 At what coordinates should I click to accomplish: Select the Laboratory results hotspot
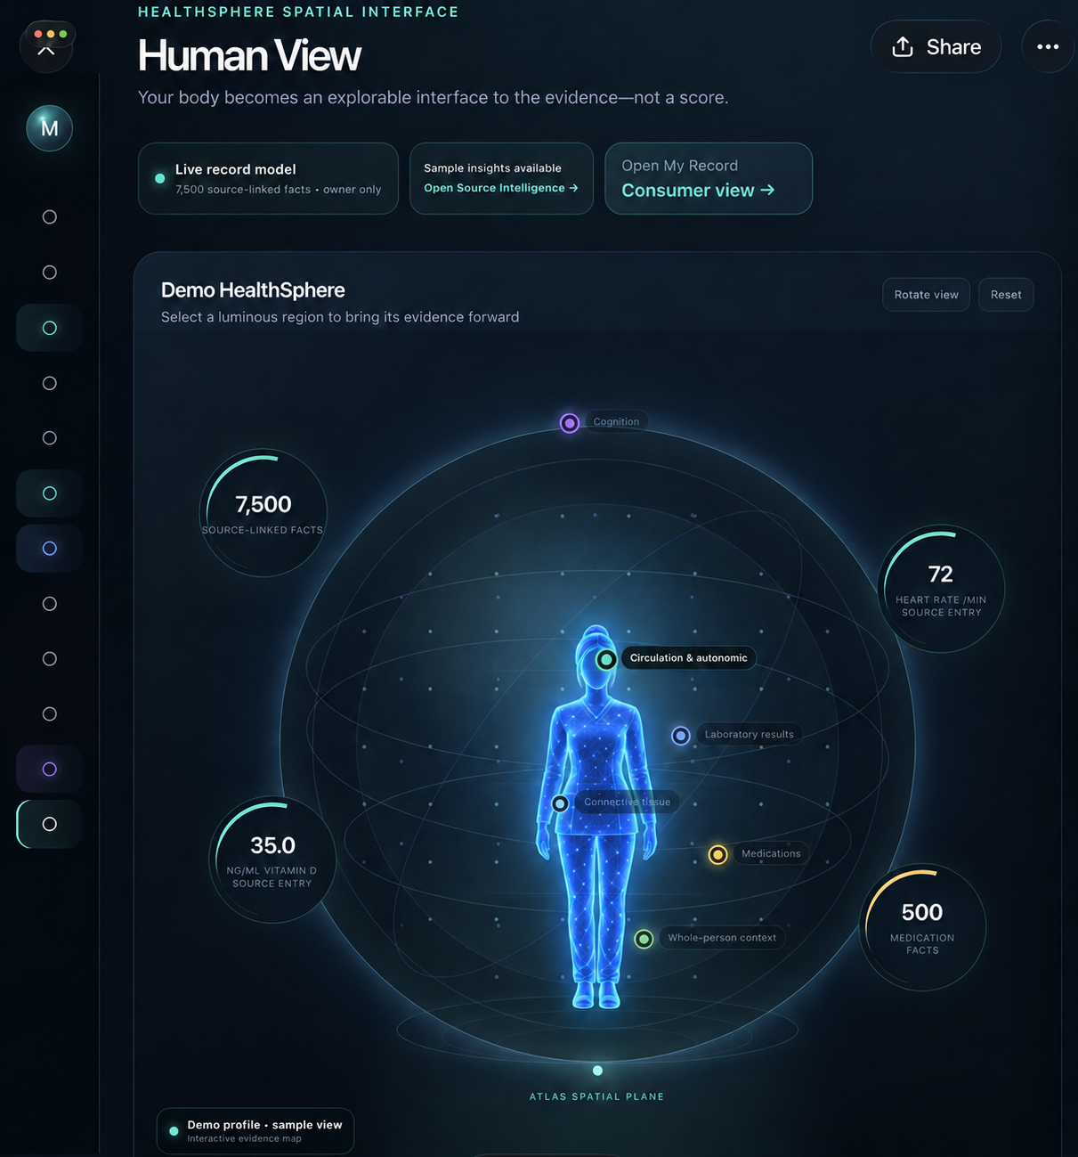point(681,736)
